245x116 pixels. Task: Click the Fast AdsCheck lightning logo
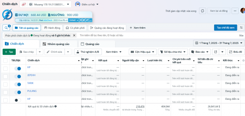[x=7, y=15]
